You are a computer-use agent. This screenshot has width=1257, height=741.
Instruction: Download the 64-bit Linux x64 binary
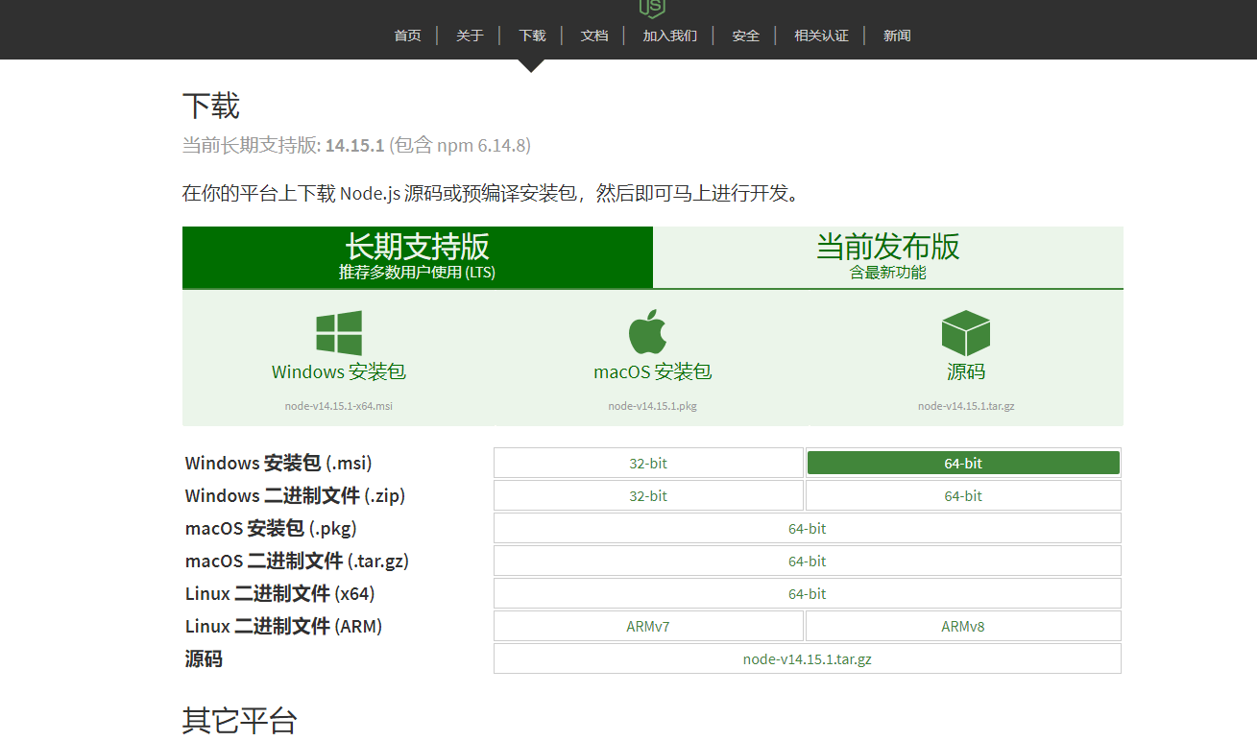coord(808,593)
